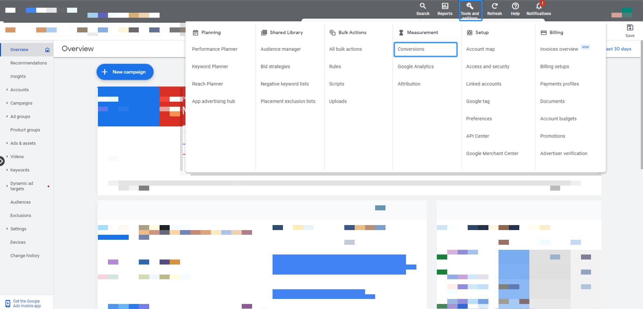The height and width of the screenshot is (309, 643).
Task: Open Google Merchant Center
Action: tap(492, 153)
